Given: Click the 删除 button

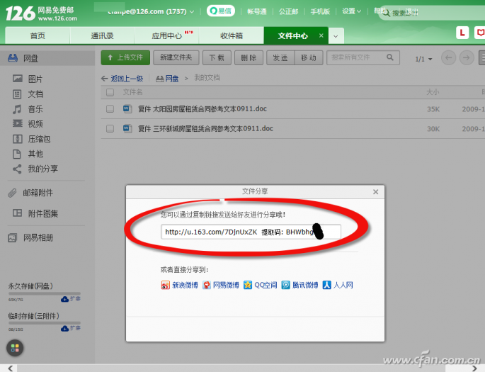Looking at the screenshot, I should 249,57.
